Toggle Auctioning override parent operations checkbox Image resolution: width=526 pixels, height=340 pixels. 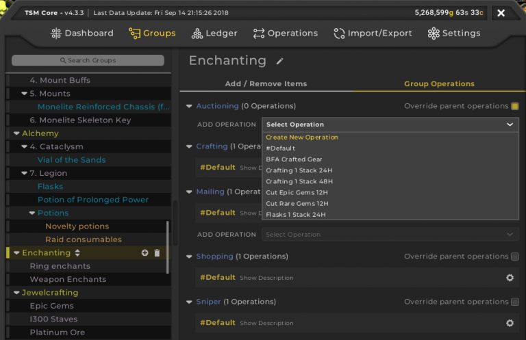(x=515, y=106)
